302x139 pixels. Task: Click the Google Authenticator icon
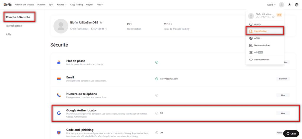[x=59, y=113]
